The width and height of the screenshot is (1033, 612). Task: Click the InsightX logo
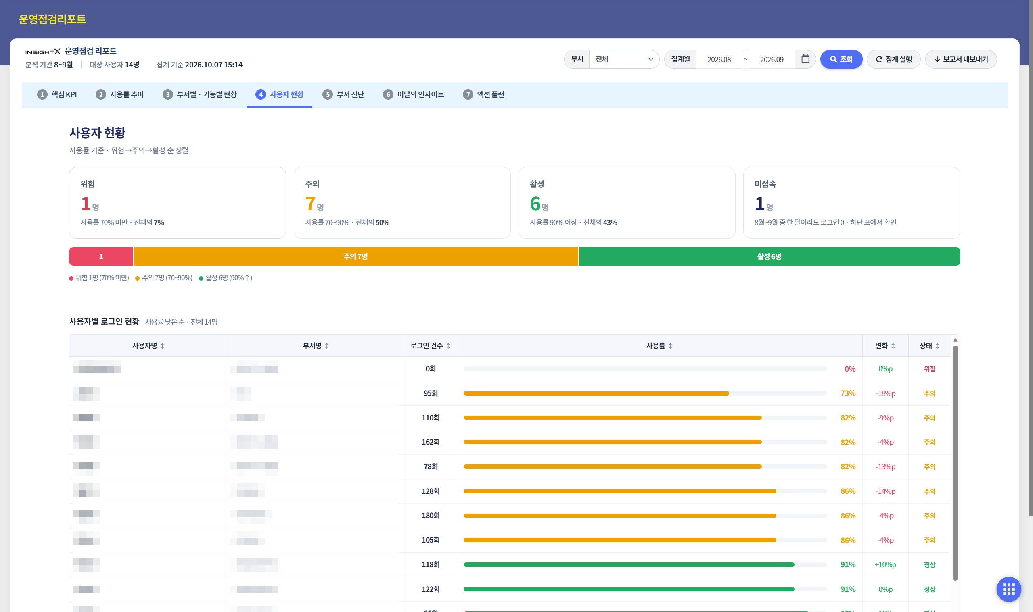point(42,52)
